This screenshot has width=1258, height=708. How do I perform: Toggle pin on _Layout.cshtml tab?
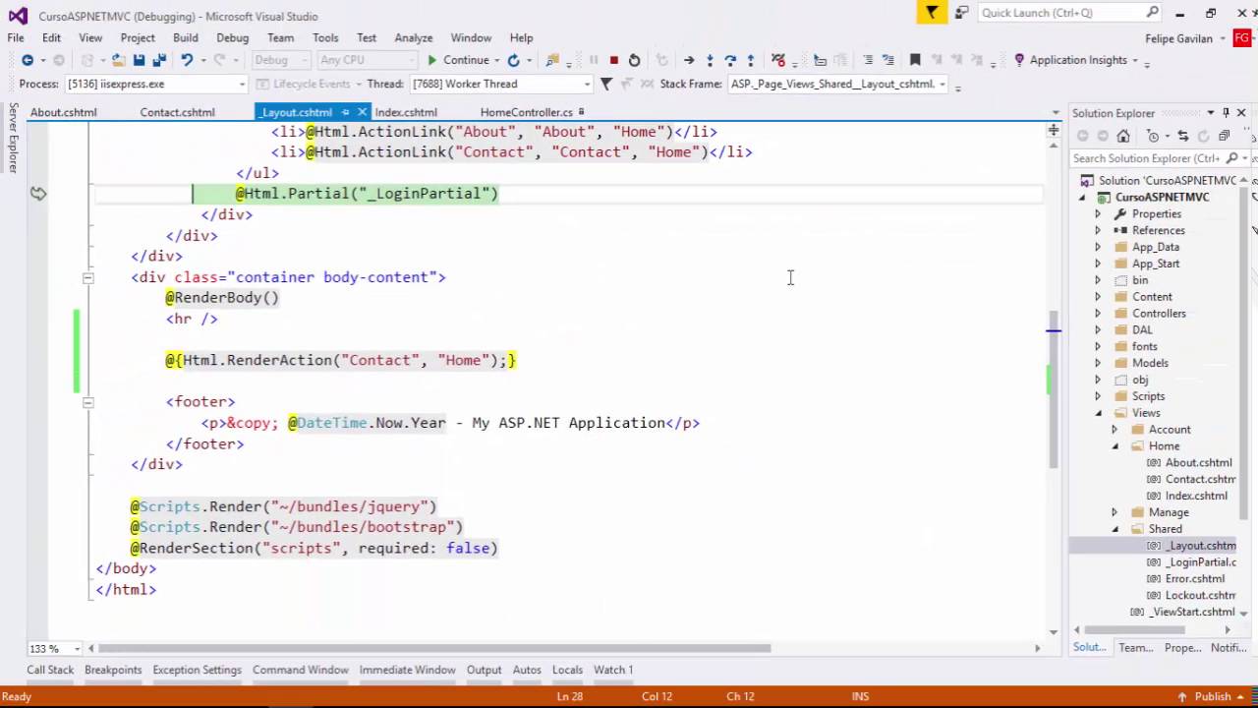[x=345, y=112]
